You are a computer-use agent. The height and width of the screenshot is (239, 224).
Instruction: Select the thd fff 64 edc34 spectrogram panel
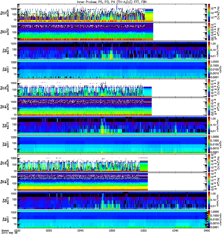coord(112,88)
